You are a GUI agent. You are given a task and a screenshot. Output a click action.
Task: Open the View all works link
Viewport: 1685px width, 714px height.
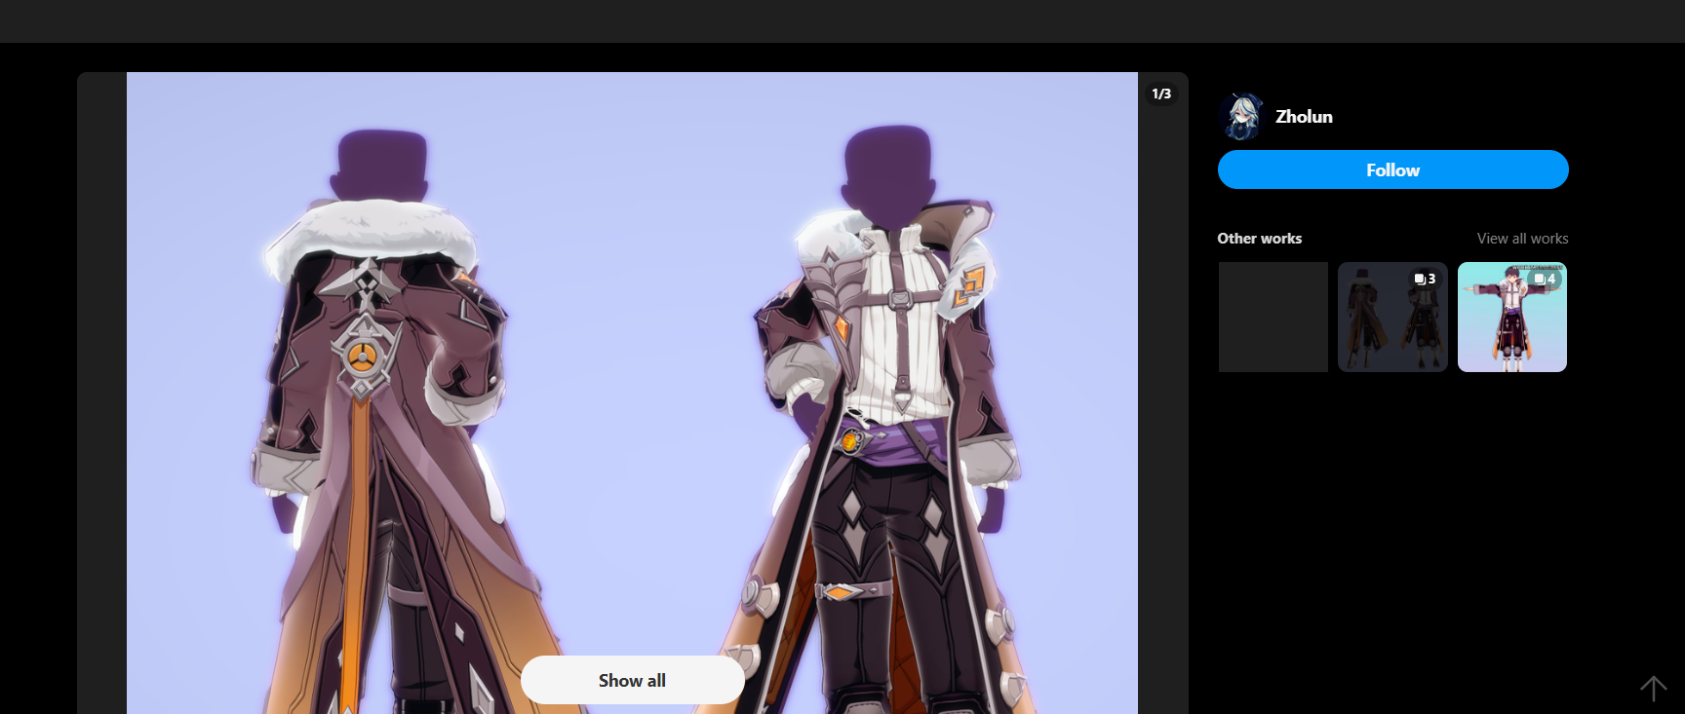[x=1522, y=239]
